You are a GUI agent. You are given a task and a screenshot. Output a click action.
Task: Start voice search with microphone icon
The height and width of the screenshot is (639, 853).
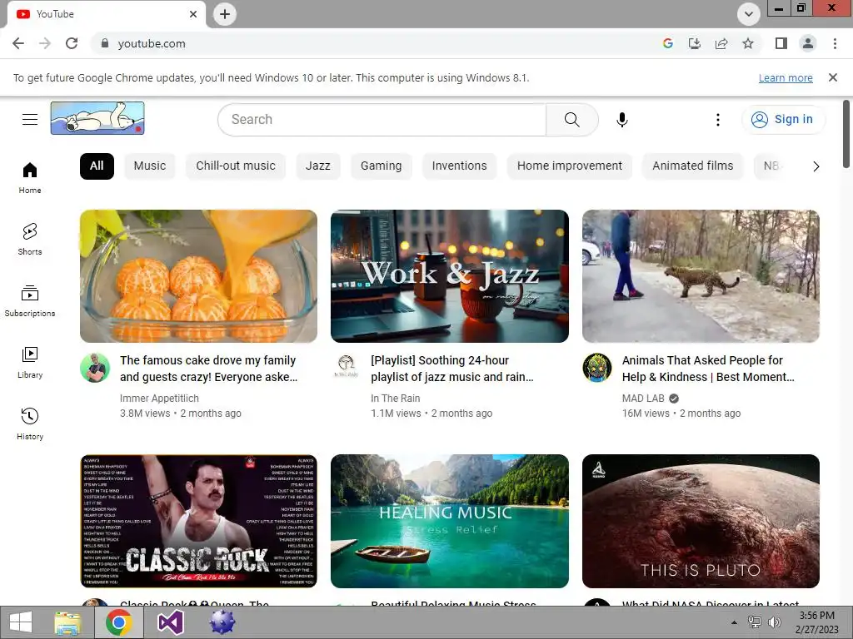pos(621,120)
